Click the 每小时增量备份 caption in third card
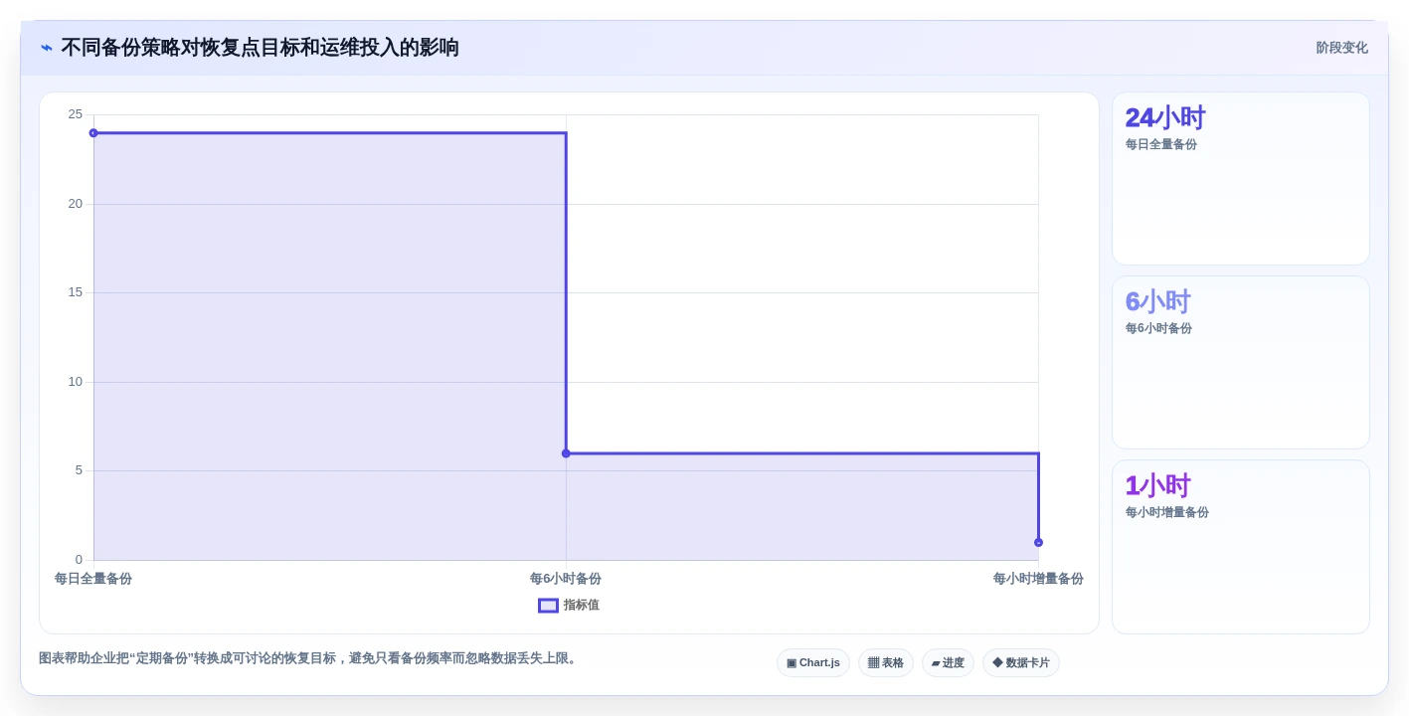Screen dimensions: 1409x716 tap(1167, 512)
